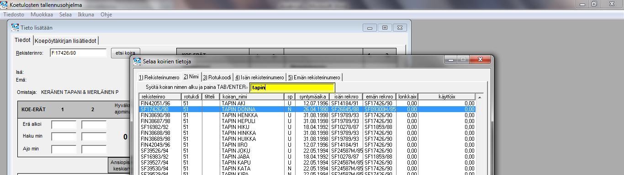Sort by rotukdi column header
This screenshot has height=175, width=624.
(191, 97)
